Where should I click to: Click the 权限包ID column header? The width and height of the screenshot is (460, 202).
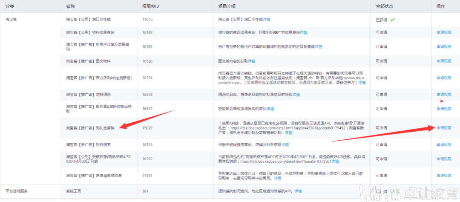[x=150, y=6]
